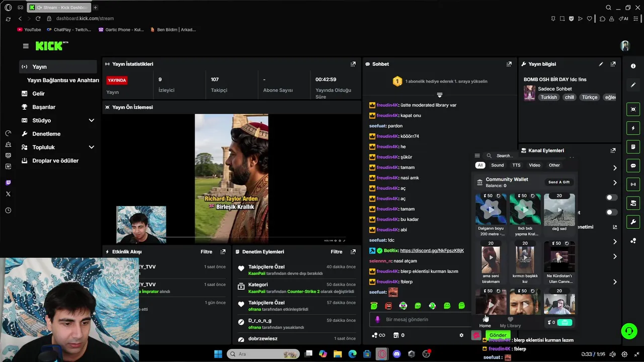Reload the page with the refresh button

[x=38, y=19]
